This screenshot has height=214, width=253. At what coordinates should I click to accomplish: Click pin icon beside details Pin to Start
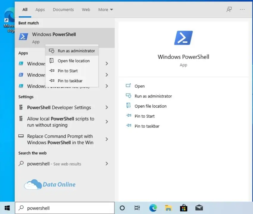[129, 115]
